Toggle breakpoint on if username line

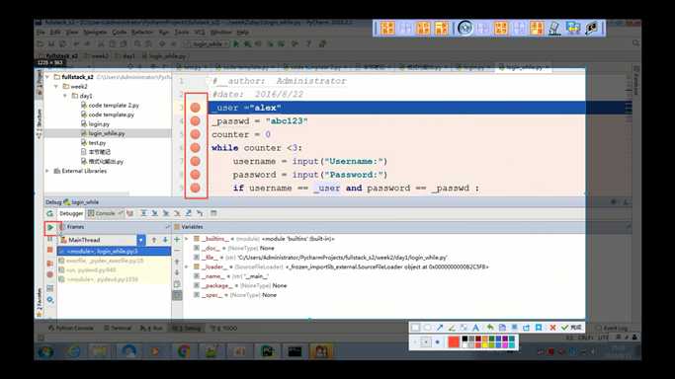click(x=196, y=188)
